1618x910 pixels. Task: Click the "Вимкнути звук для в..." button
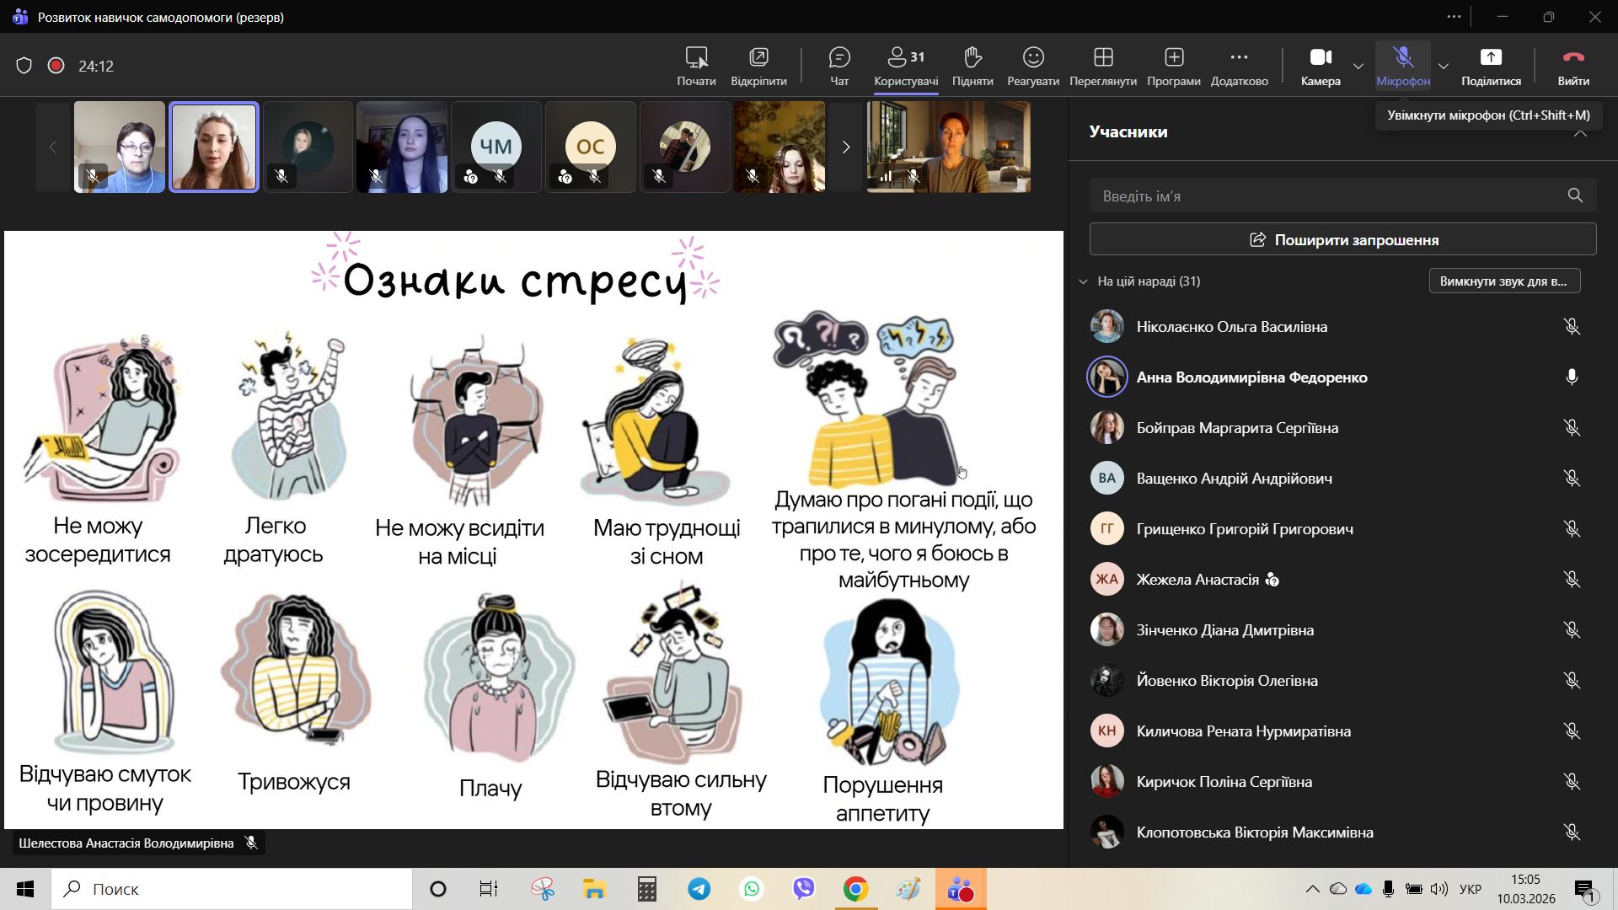[x=1504, y=281]
